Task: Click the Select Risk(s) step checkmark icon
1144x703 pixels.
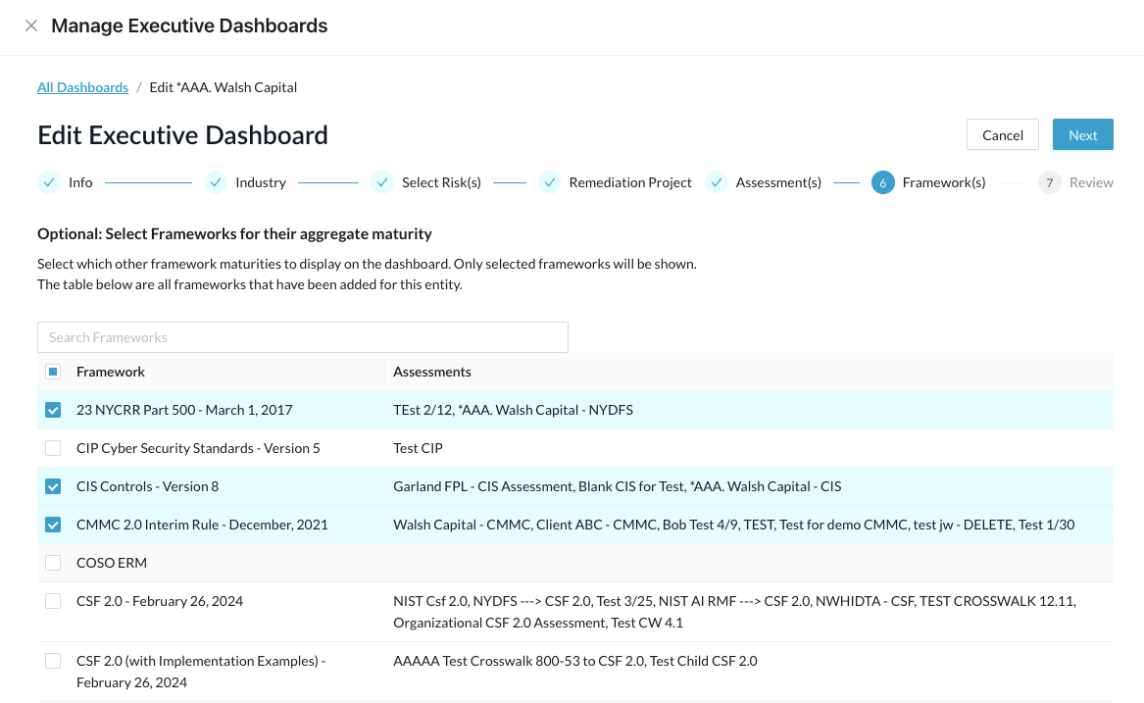Action: 382,182
